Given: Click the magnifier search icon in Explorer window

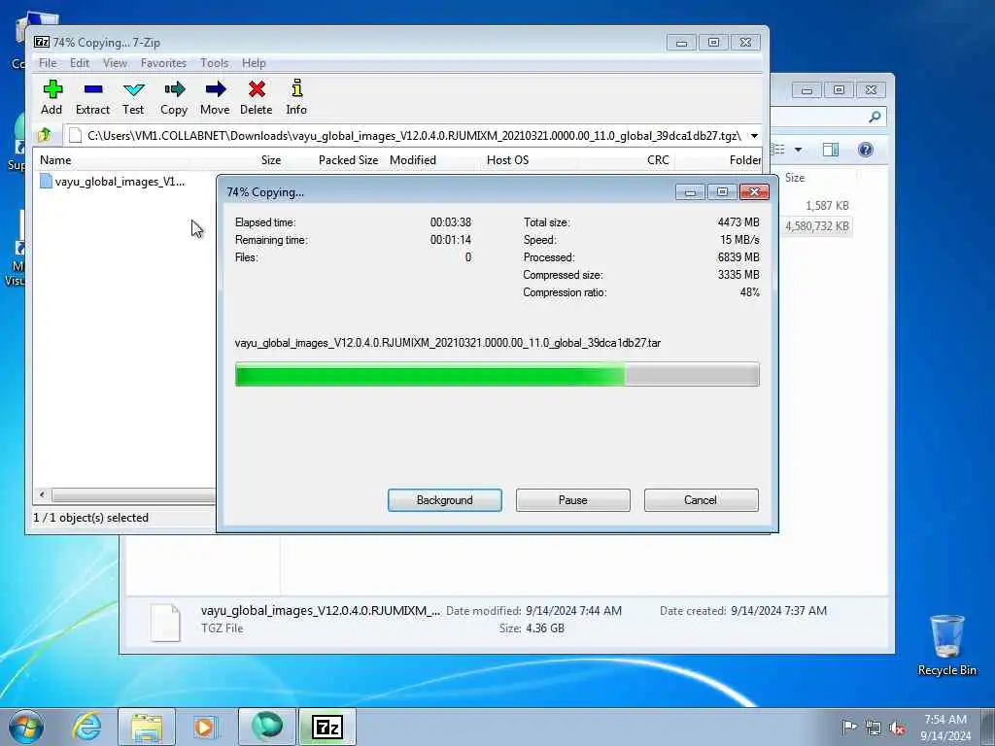Looking at the screenshot, I should tap(875, 117).
